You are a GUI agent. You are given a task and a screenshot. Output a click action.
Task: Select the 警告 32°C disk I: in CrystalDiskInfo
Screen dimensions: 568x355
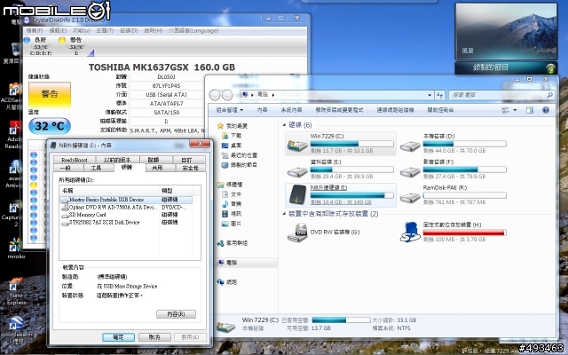point(75,46)
